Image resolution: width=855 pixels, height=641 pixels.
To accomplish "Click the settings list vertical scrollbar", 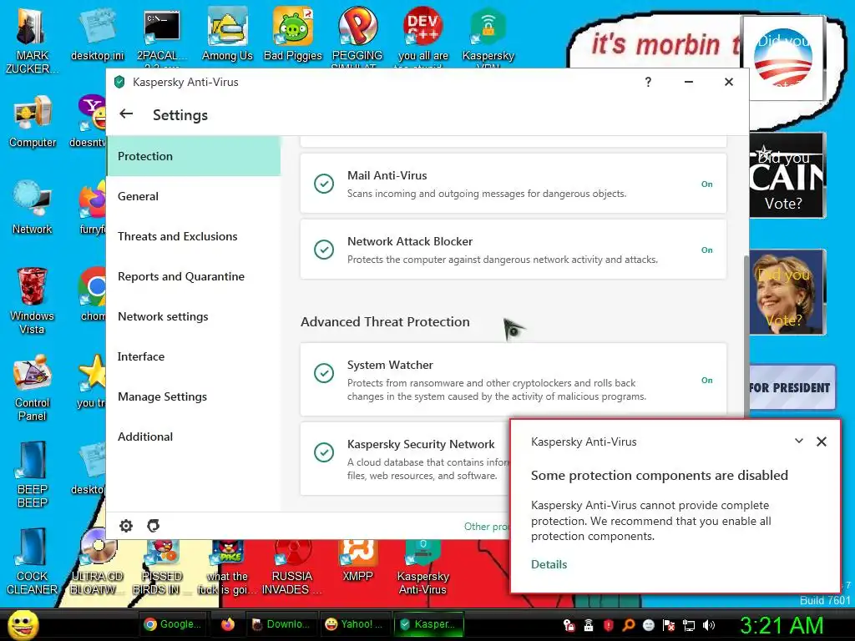I will [x=746, y=338].
